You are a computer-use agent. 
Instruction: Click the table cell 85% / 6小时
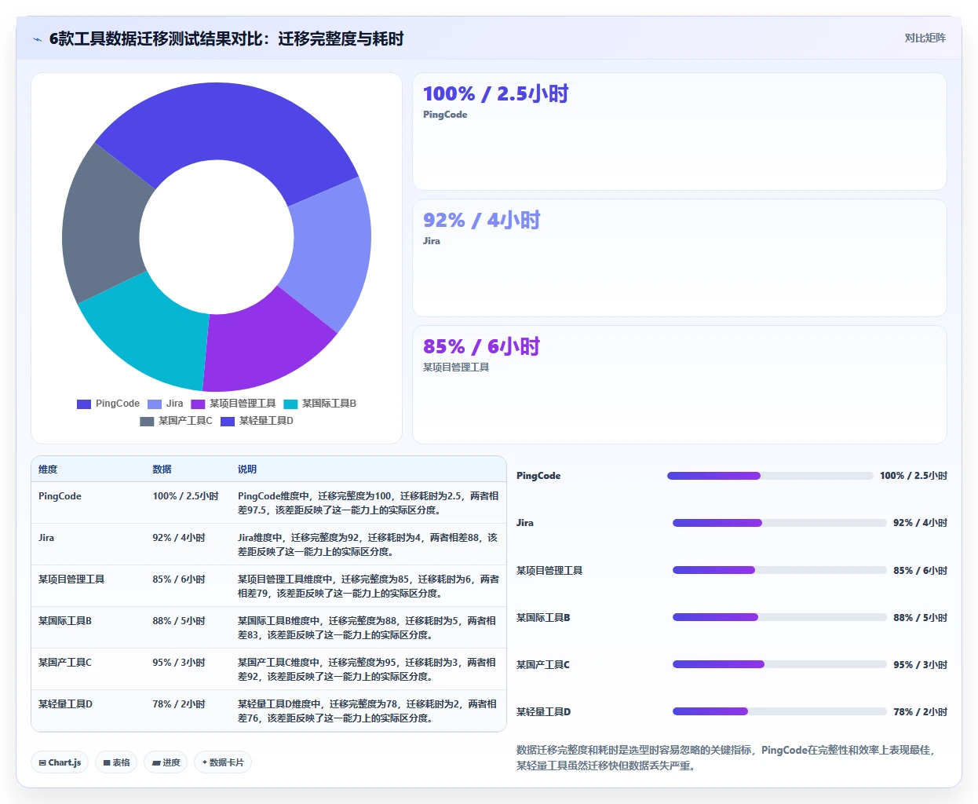[x=179, y=579]
